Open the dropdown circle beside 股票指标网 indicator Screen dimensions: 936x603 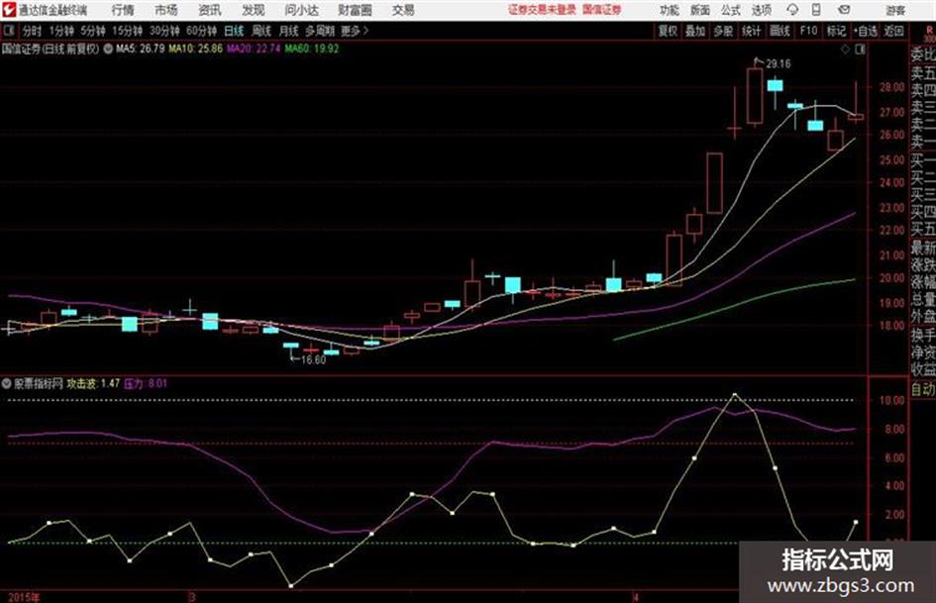pos(7,383)
